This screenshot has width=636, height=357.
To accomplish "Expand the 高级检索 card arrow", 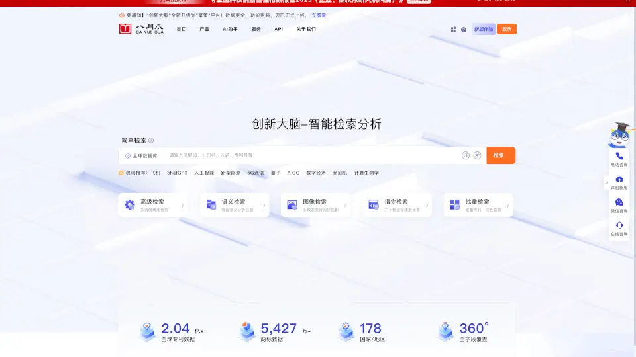I will tap(183, 206).
